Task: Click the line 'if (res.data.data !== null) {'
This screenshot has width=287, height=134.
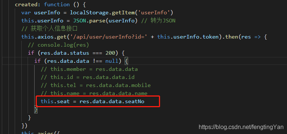Action: [x=81, y=61]
